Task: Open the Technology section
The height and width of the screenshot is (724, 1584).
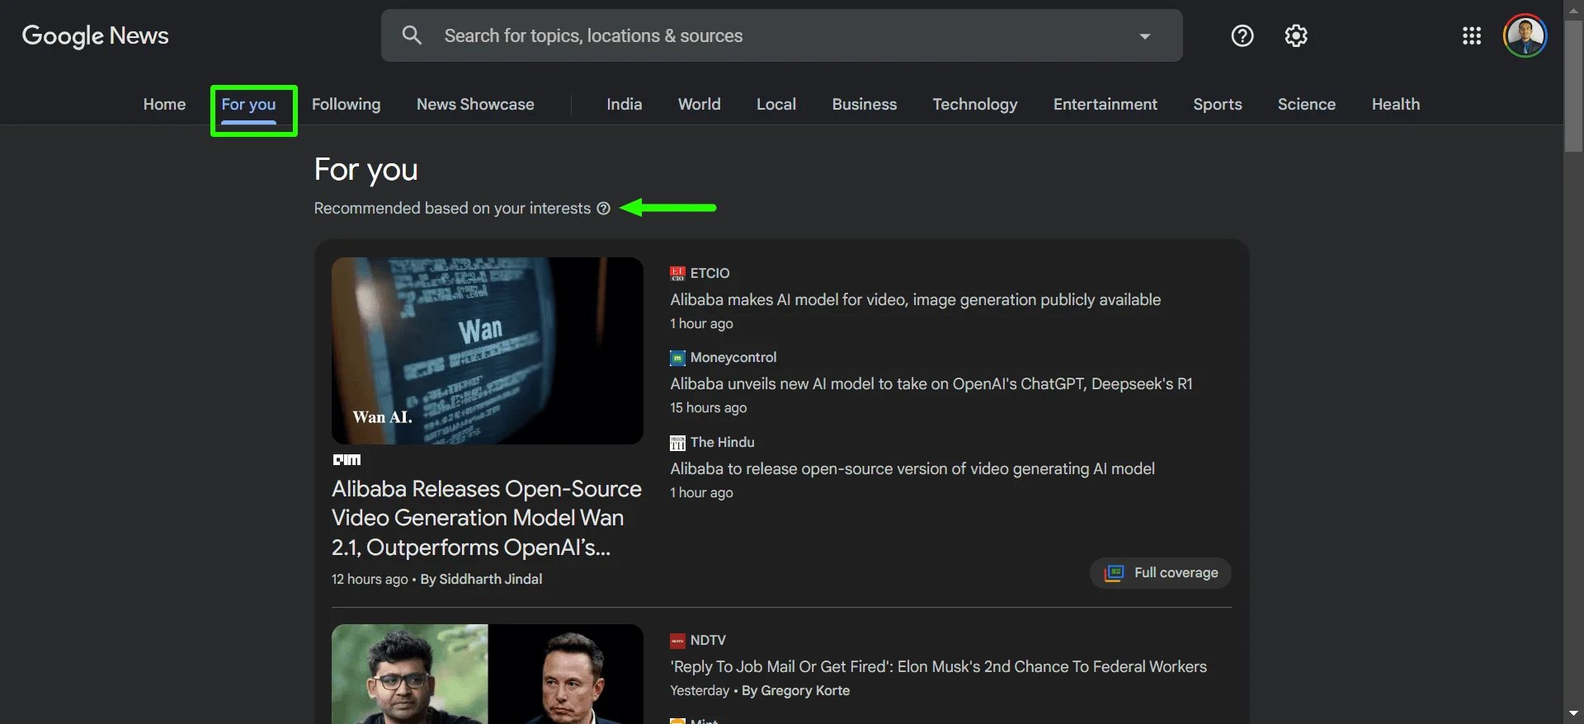Action: tap(974, 104)
